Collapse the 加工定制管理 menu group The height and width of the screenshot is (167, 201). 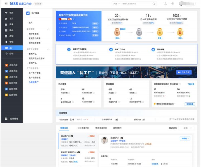click(48, 49)
